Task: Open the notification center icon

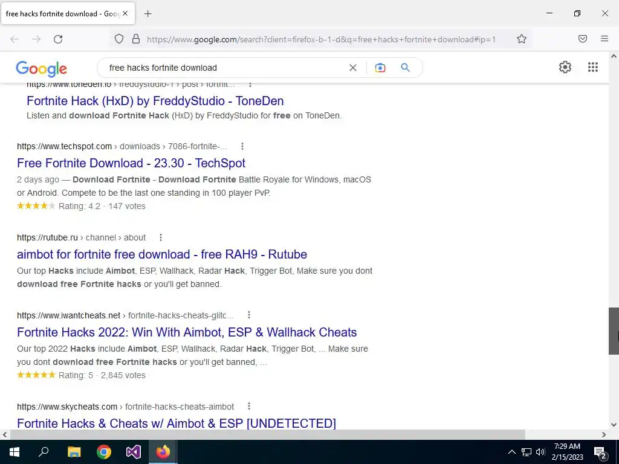Action: [600, 453]
